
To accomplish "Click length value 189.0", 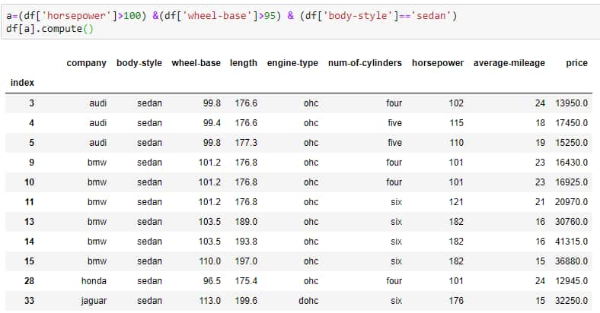I will tap(246, 222).
